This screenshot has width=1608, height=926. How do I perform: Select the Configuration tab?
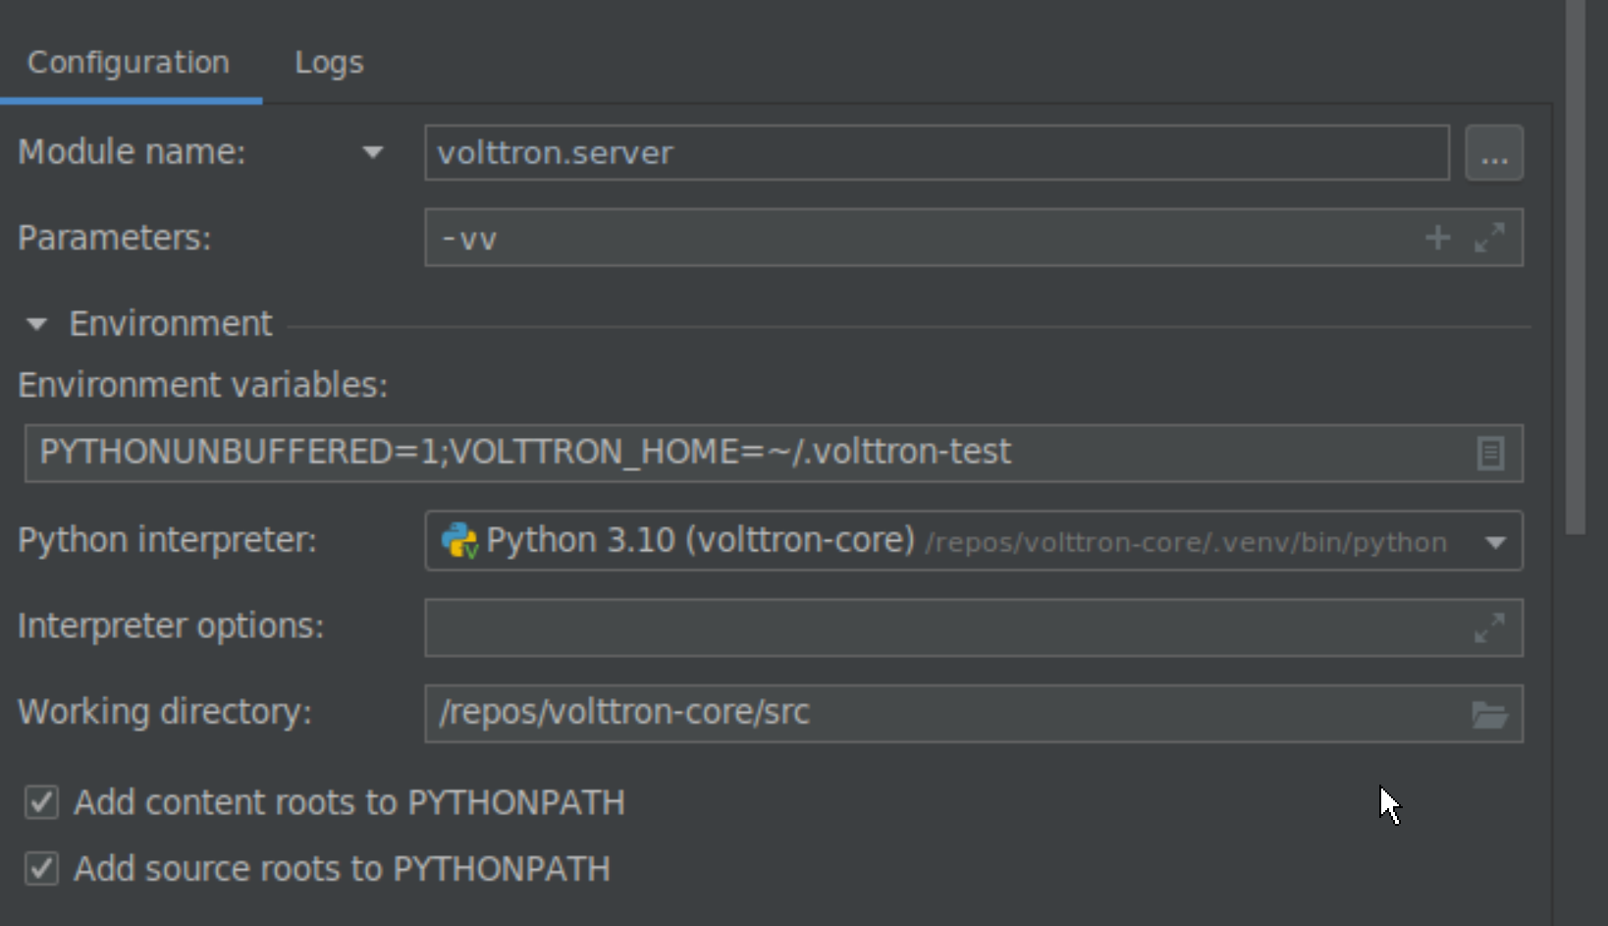click(x=130, y=62)
